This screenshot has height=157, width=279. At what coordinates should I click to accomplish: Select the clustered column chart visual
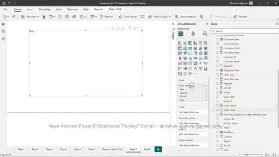click(x=195, y=43)
